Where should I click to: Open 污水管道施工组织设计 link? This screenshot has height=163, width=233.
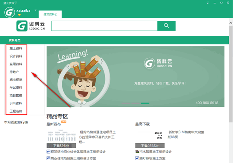click(156, 152)
